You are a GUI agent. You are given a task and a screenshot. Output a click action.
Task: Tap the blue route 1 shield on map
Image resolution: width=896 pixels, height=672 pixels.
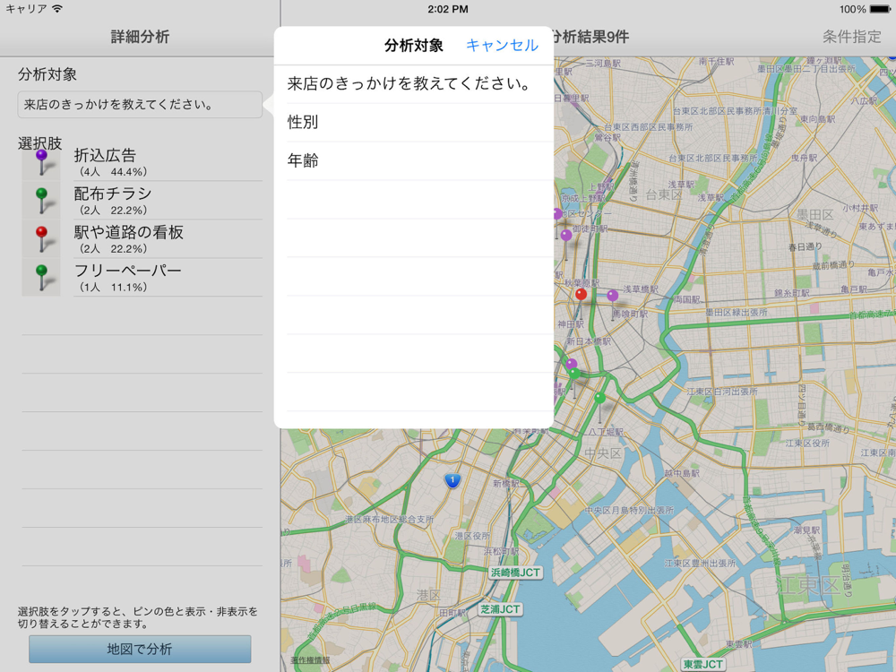point(452,480)
